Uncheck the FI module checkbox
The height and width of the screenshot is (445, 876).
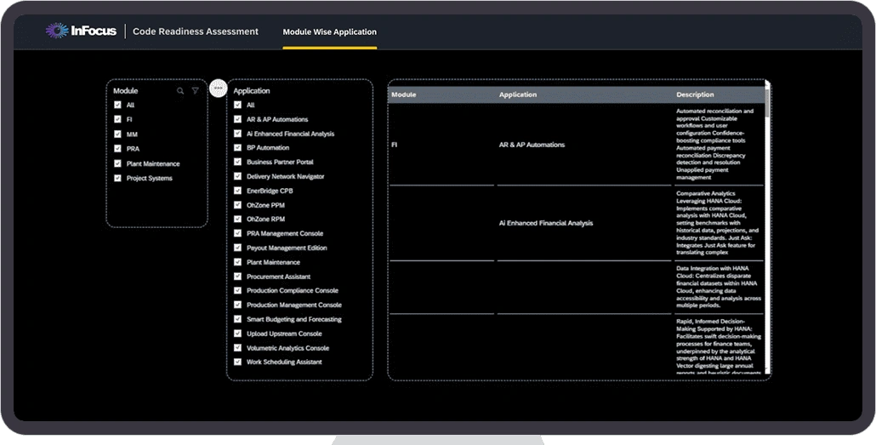pyautogui.click(x=117, y=120)
